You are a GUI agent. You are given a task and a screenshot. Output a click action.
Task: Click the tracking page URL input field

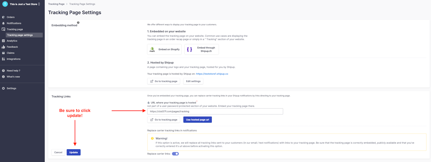215,111
